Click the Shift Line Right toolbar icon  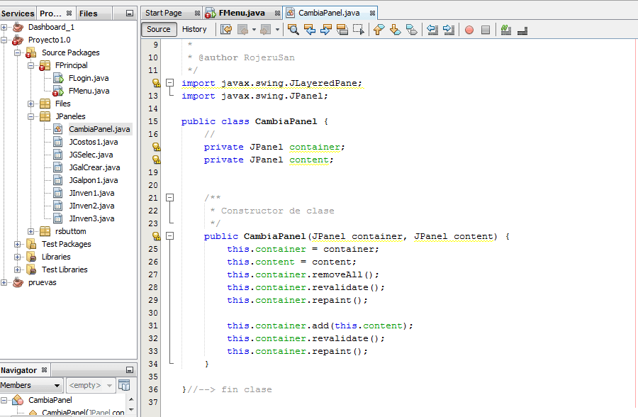click(449, 30)
